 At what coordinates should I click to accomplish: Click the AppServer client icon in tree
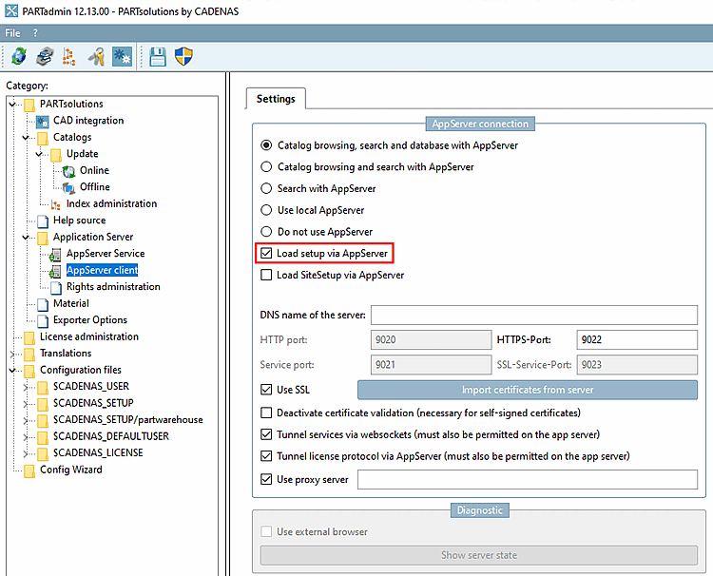coord(55,271)
